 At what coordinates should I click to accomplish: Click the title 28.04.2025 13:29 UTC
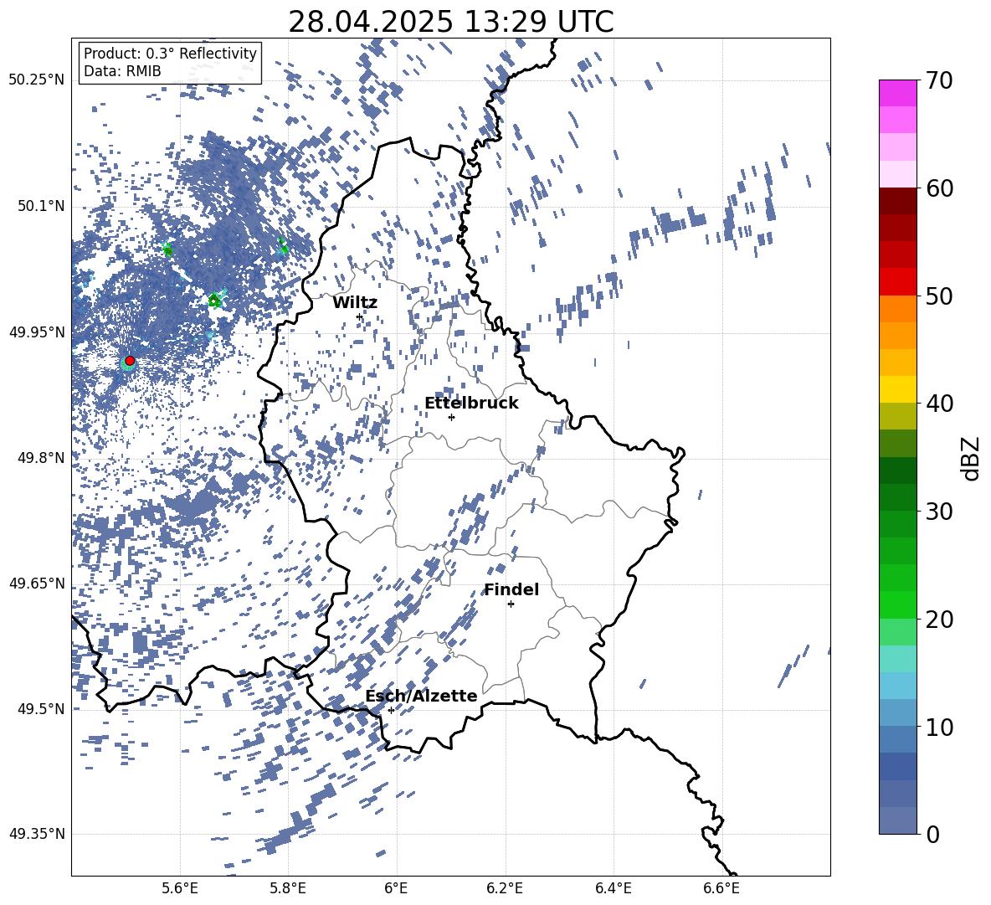[451, 22]
